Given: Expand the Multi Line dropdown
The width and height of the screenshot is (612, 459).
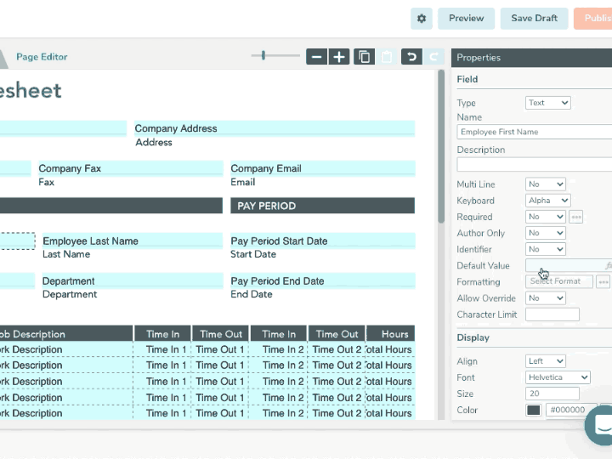Looking at the screenshot, I should [545, 184].
